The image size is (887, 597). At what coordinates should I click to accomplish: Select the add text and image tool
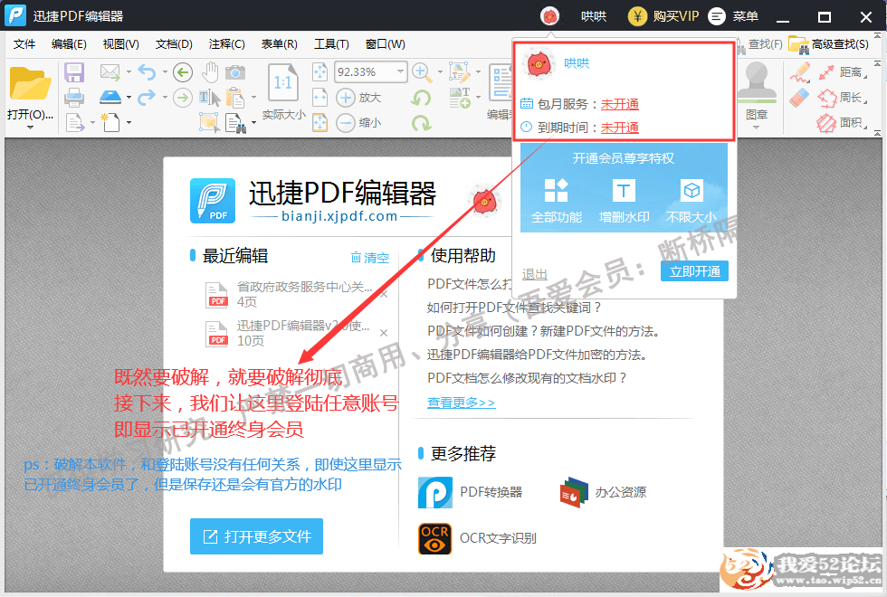pos(460,98)
